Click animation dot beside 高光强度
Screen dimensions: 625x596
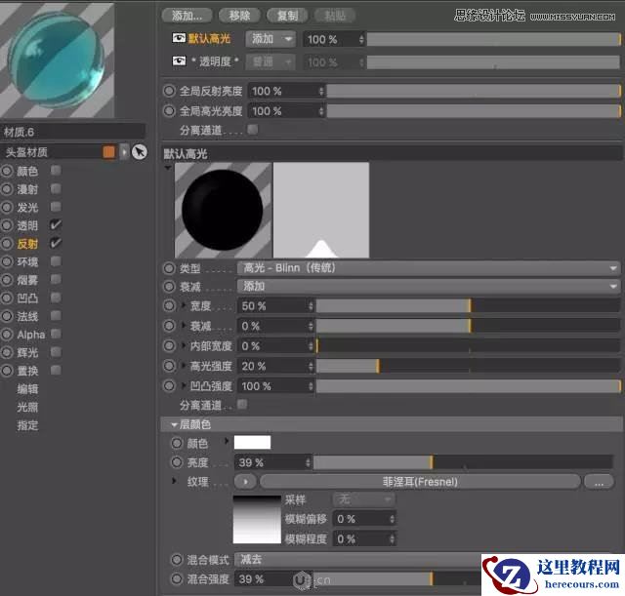click(x=169, y=366)
